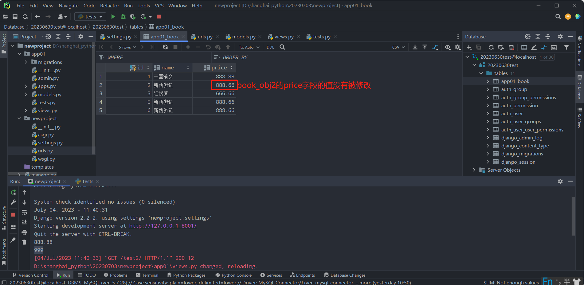
Task: Toggle the SciView tool window stripe button
Action: pos(579,118)
